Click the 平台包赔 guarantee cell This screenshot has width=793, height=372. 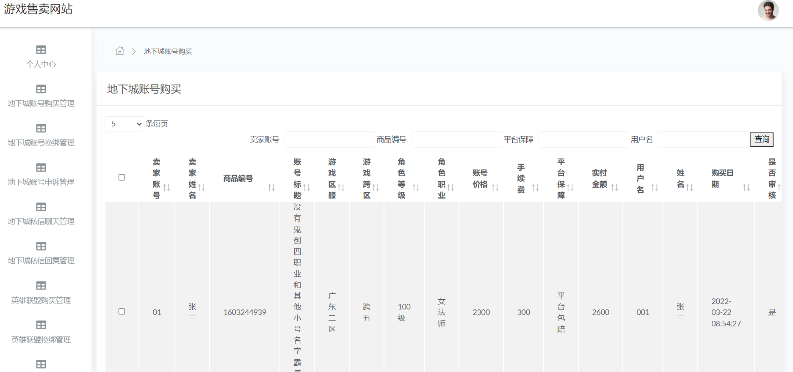pyautogui.click(x=561, y=312)
